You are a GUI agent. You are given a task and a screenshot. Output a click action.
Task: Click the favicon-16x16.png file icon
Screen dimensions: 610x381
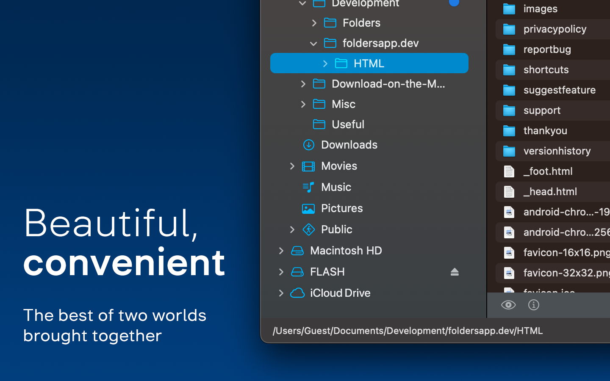click(x=509, y=252)
